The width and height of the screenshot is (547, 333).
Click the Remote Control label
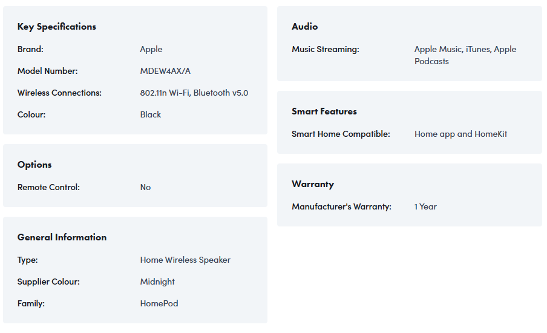click(48, 187)
